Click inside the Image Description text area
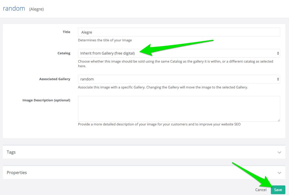 click(179, 109)
